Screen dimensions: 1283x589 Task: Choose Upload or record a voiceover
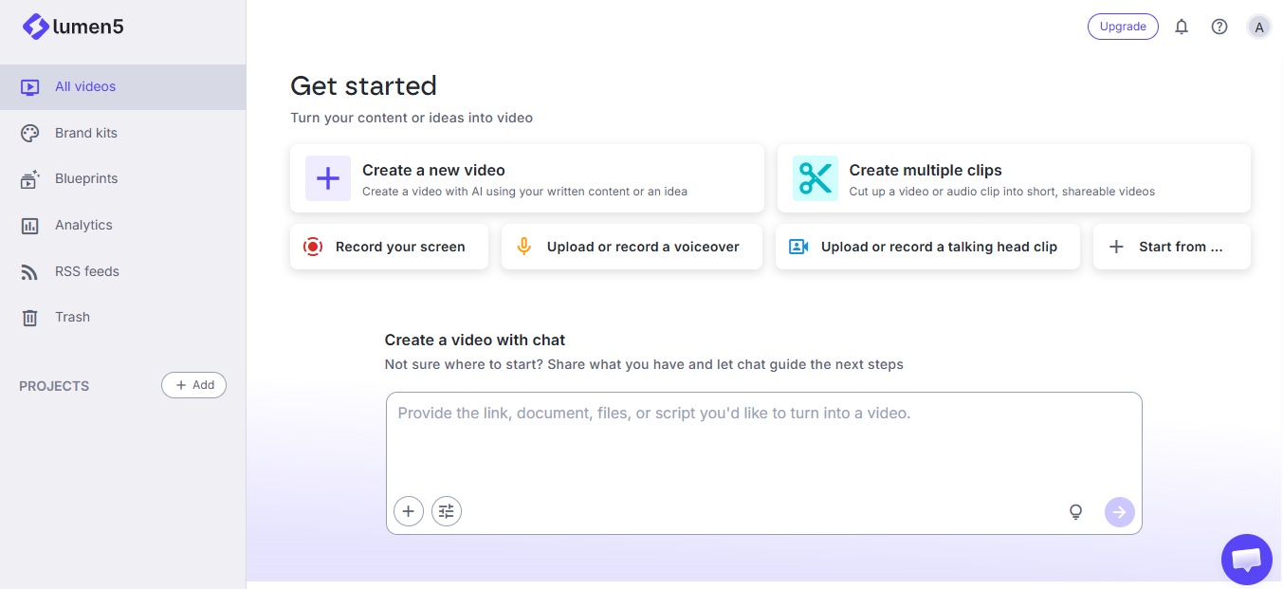click(632, 247)
